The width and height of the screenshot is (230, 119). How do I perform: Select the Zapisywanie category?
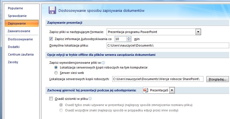click(x=22, y=23)
